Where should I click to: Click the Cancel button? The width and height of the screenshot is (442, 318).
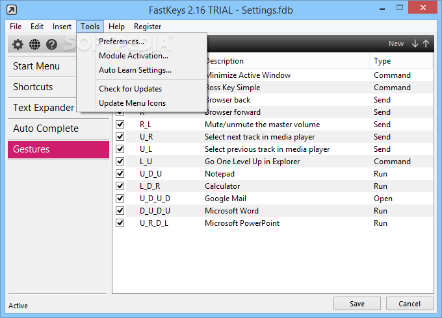tap(409, 304)
